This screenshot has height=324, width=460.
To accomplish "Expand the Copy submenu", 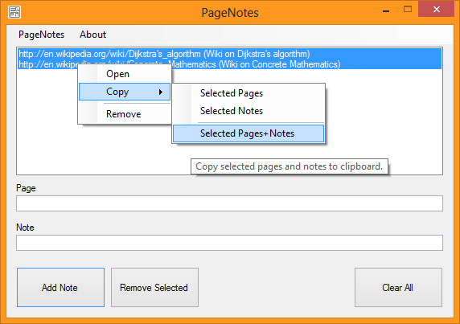I will pos(125,92).
